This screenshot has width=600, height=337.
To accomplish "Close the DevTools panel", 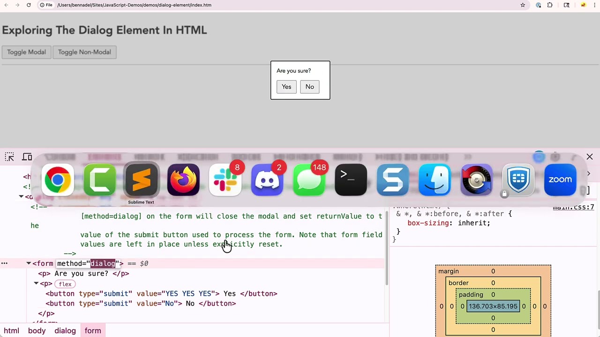I will click(590, 157).
